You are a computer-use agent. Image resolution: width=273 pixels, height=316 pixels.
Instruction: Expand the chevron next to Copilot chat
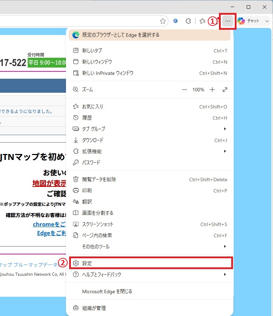coord(267,21)
